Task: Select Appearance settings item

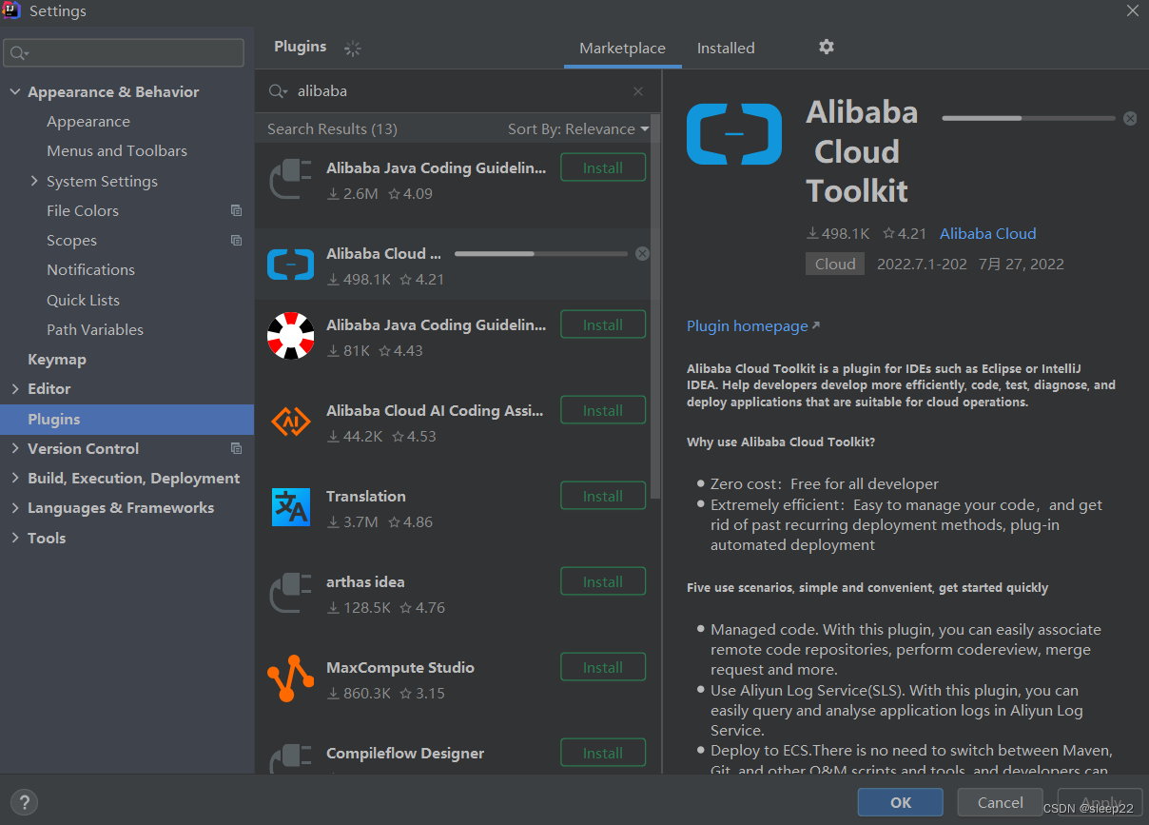Action: tap(88, 122)
